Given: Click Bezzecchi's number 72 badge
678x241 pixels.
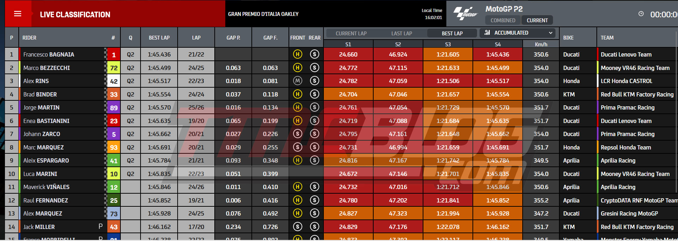Looking at the screenshot, I should [114, 68].
